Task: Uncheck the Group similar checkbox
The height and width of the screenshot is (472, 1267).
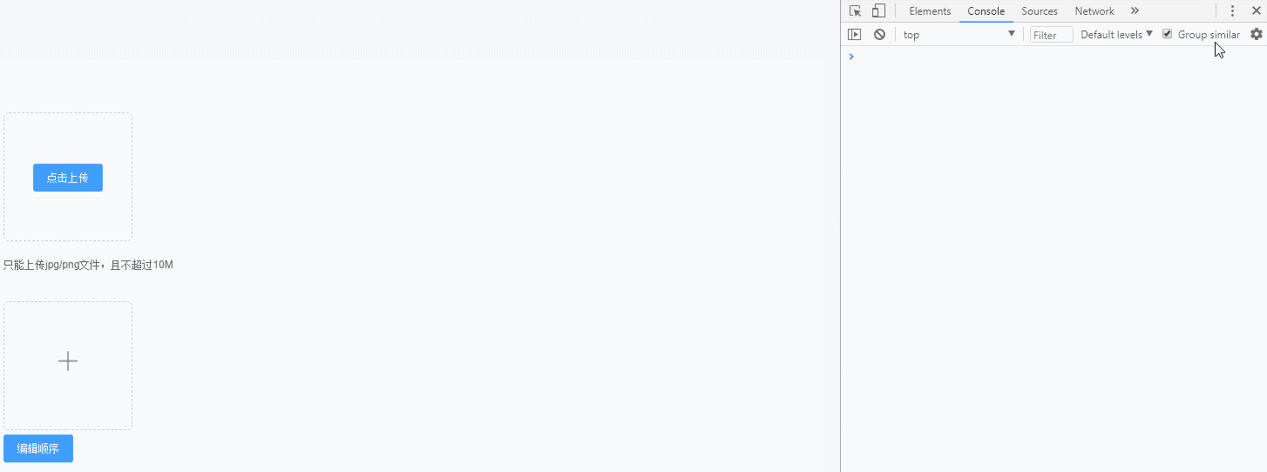Action: pos(1168,34)
